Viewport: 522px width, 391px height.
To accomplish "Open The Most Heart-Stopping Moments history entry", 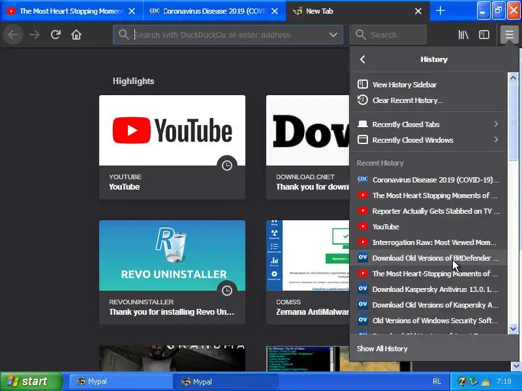I will click(429, 273).
